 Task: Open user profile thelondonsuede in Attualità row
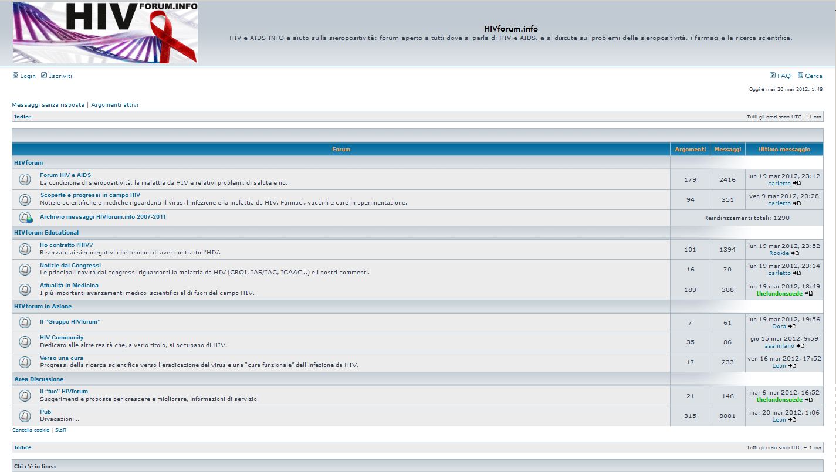779,293
